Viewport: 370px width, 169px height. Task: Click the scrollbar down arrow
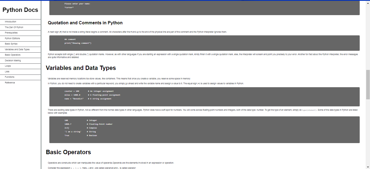368,167
